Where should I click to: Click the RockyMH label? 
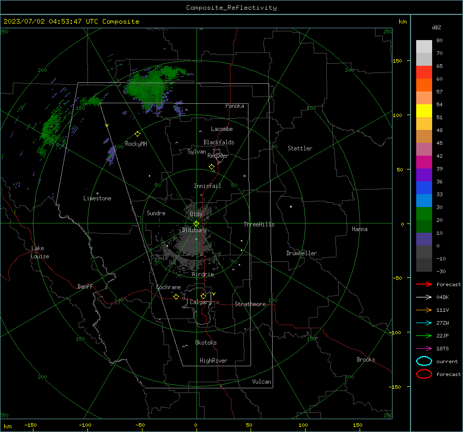(136, 144)
